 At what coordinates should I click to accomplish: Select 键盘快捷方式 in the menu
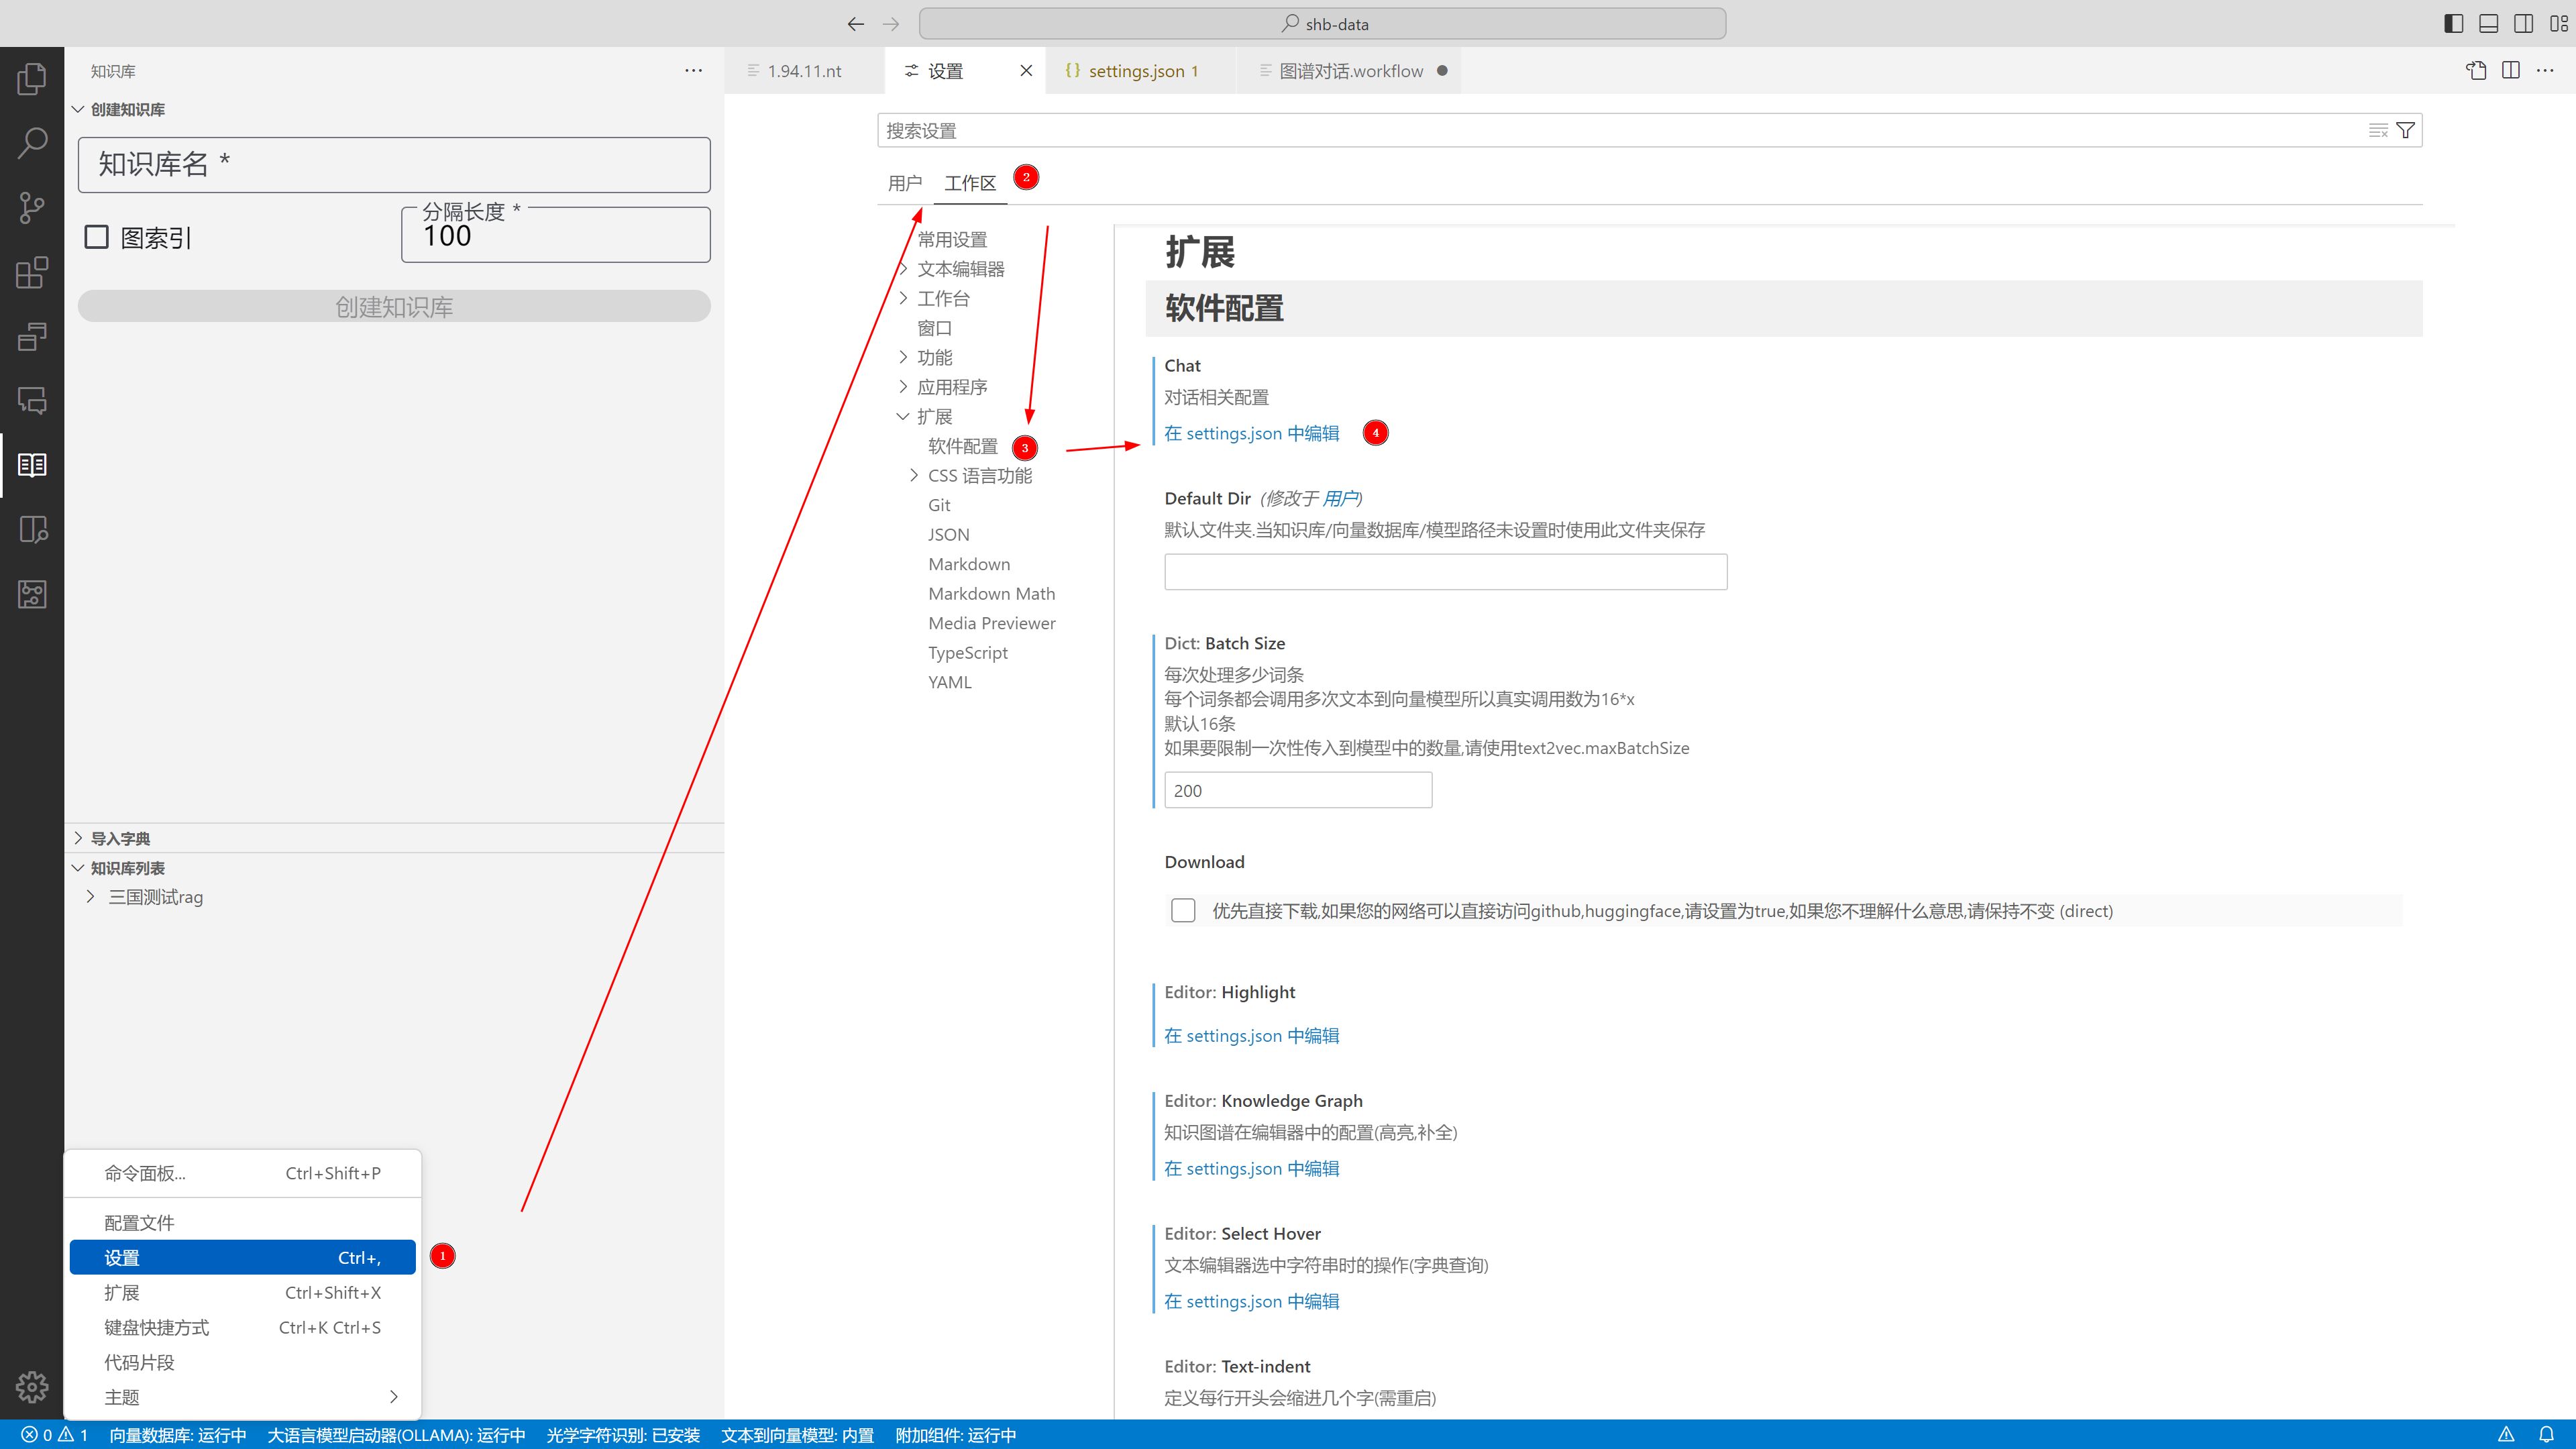157,1327
